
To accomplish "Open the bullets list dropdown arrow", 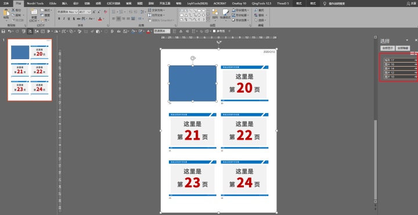I will 117,12.
